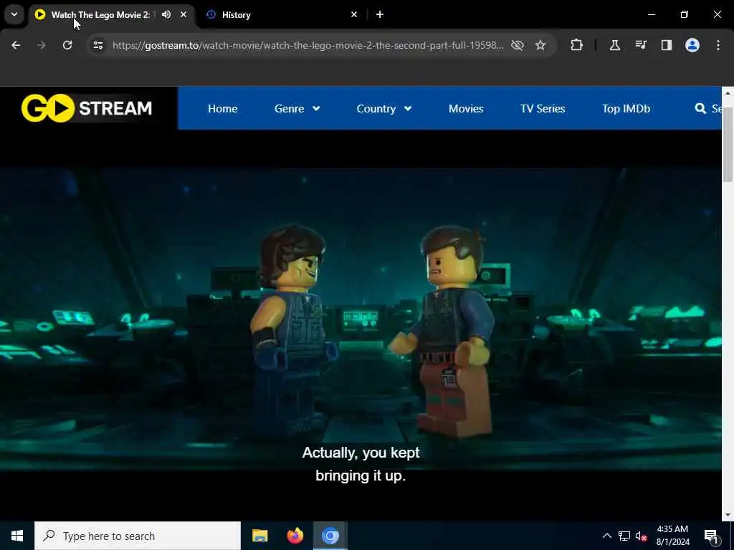Screen dimensions: 734x550
Task: Open the Top IMDb page
Action: click(x=626, y=109)
